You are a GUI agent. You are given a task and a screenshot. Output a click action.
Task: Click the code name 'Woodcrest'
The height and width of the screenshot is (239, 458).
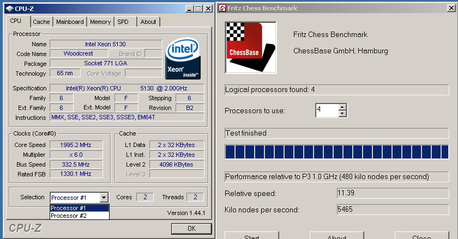[x=79, y=54]
